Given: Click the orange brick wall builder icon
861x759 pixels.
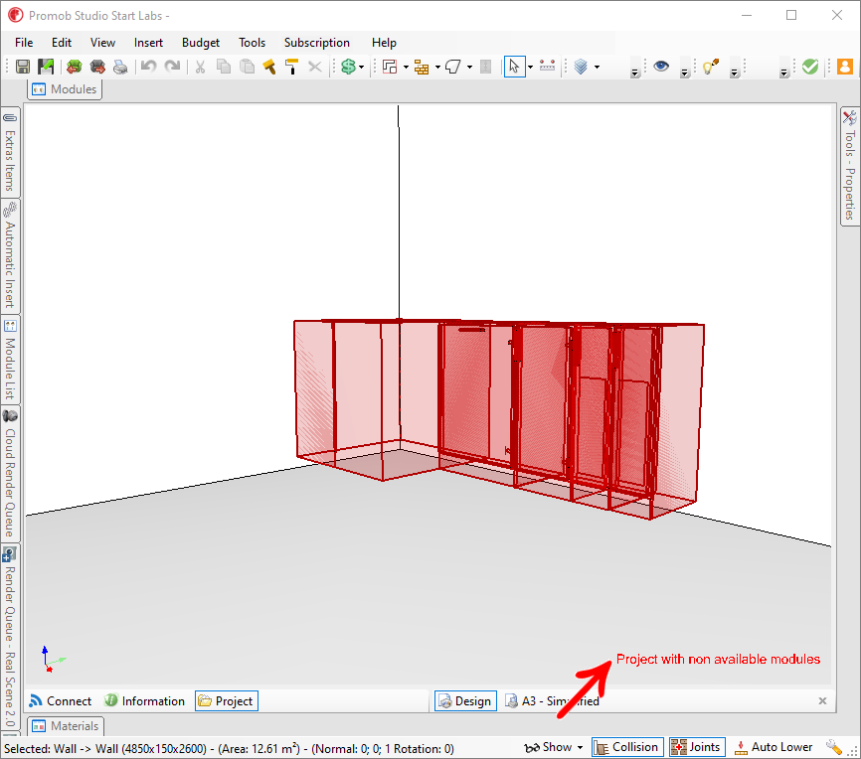Looking at the screenshot, I should tap(422, 67).
